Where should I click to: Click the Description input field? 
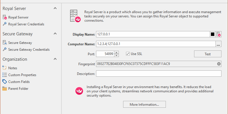(158, 74)
